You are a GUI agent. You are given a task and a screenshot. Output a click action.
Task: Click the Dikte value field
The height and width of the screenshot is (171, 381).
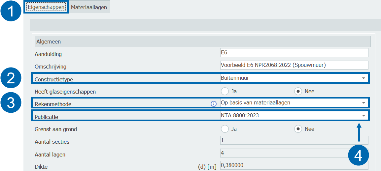(x=294, y=165)
